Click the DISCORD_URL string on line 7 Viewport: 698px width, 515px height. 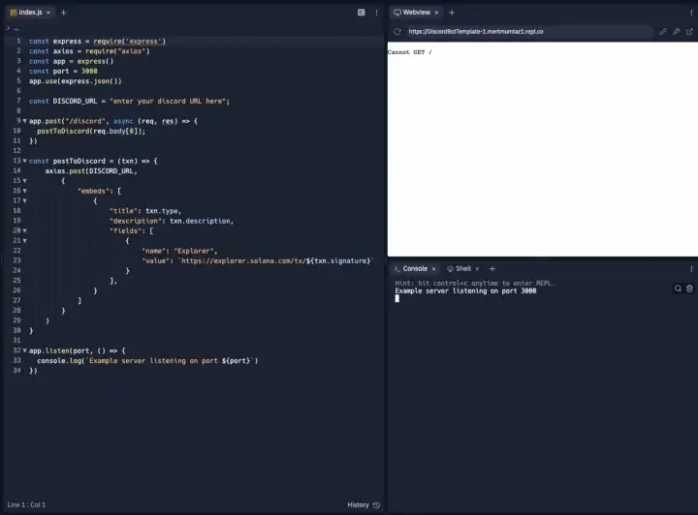[x=170, y=101]
